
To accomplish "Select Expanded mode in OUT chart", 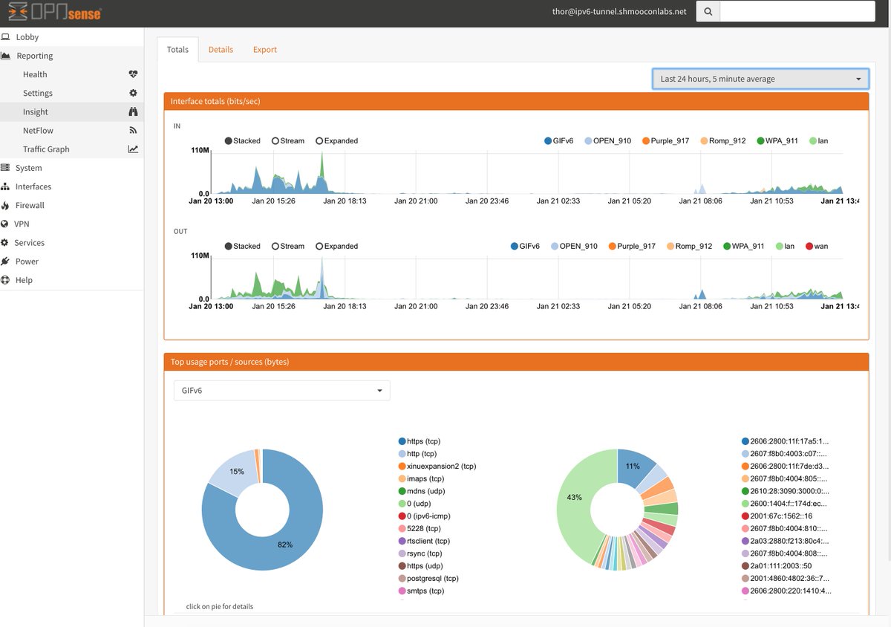I will (336, 246).
